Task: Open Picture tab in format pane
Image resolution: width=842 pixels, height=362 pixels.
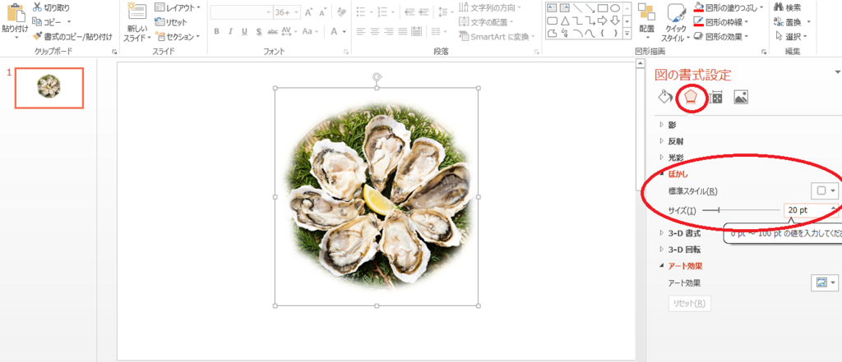Action: click(x=741, y=97)
